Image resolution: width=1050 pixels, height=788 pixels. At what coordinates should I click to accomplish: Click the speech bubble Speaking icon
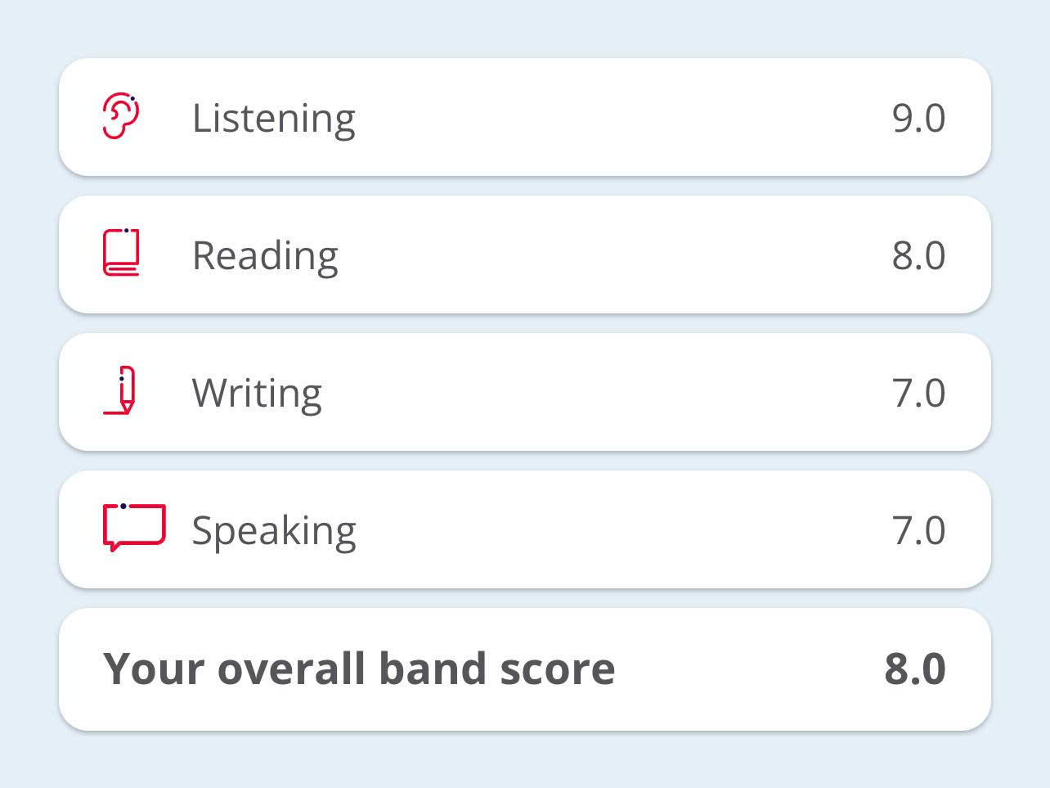point(134,527)
